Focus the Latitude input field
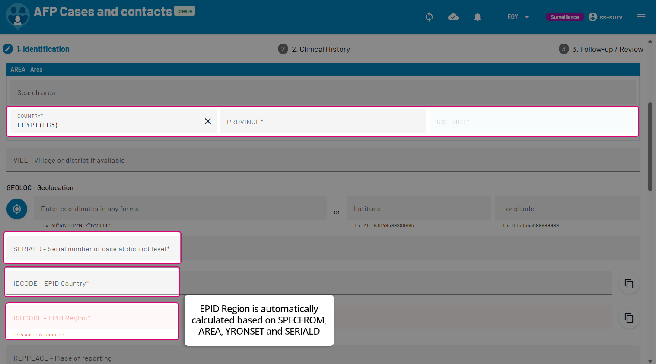656x364 pixels. pos(418,209)
